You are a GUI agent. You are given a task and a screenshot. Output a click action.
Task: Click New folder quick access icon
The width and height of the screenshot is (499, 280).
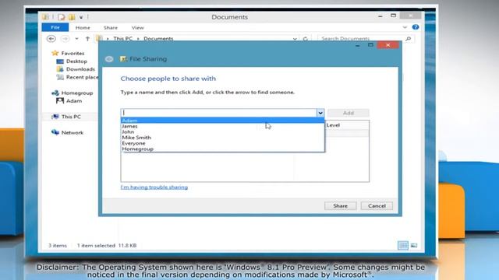click(x=72, y=17)
